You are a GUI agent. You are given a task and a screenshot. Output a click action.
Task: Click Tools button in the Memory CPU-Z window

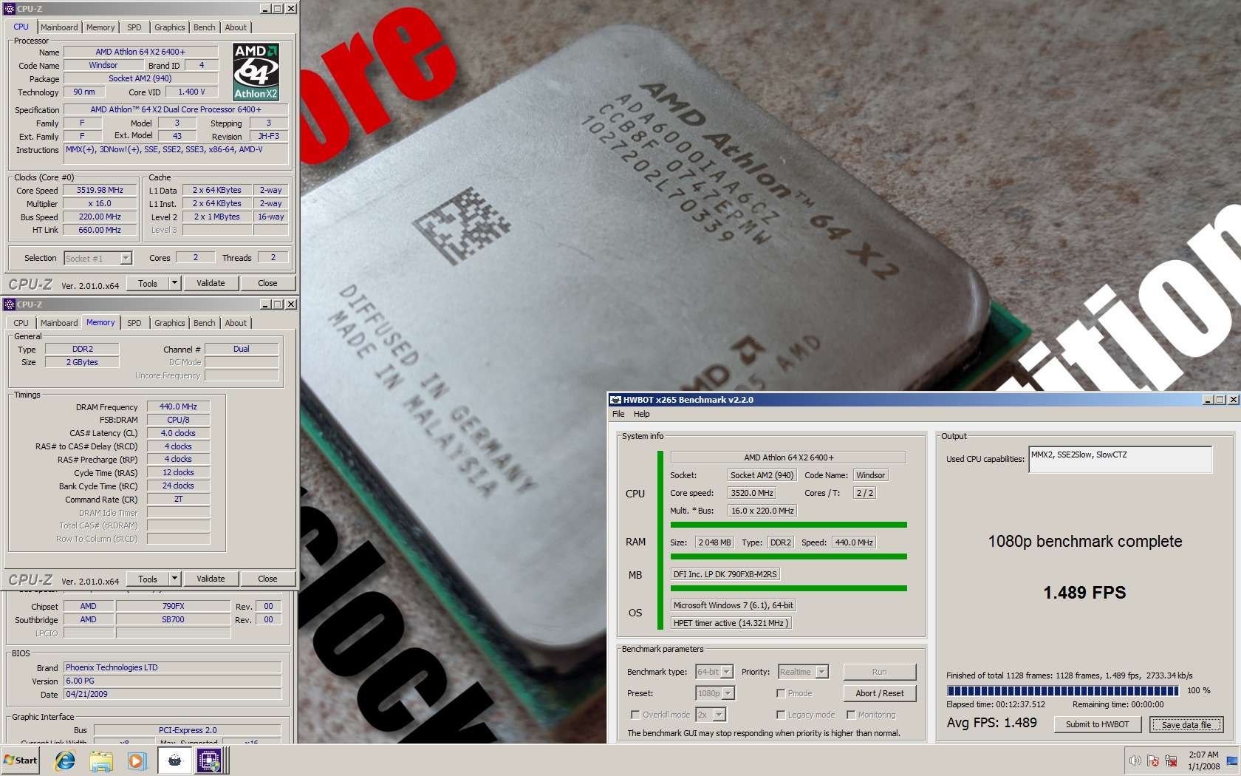click(148, 579)
